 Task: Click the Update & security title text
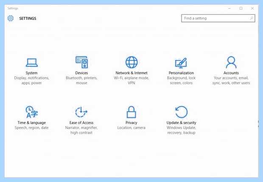(x=181, y=123)
